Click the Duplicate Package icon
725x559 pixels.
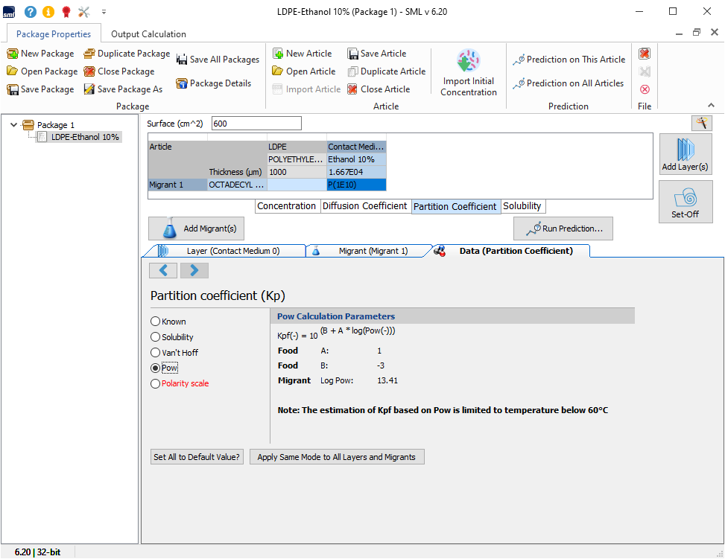[x=89, y=54]
